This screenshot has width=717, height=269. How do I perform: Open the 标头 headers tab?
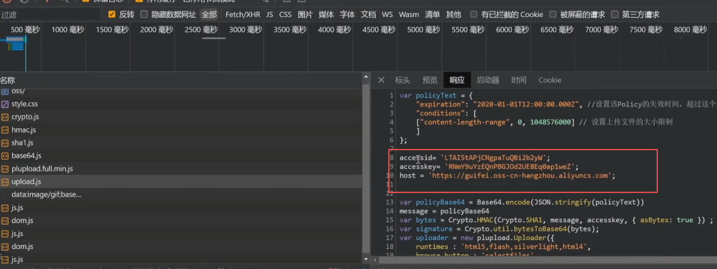(403, 80)
